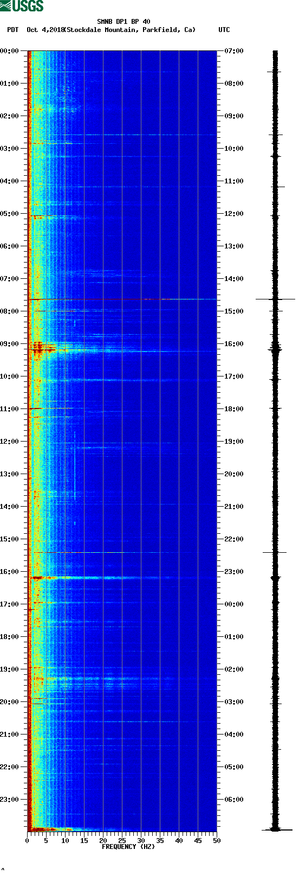
Task: Click the 22:00 UTC time label
Action: pos(234,539)
